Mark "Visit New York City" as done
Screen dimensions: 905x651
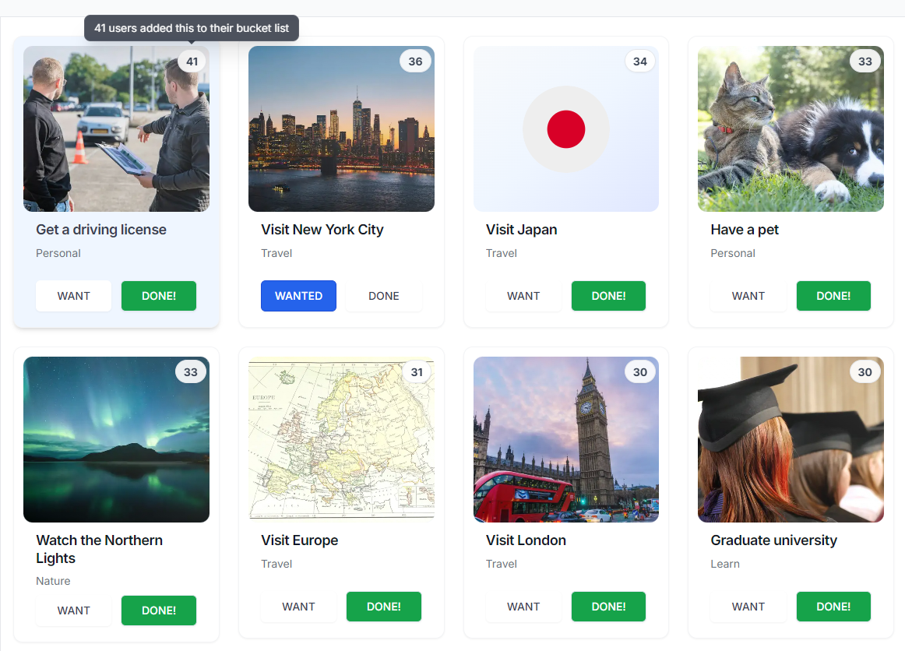click(x=383, y=296)
